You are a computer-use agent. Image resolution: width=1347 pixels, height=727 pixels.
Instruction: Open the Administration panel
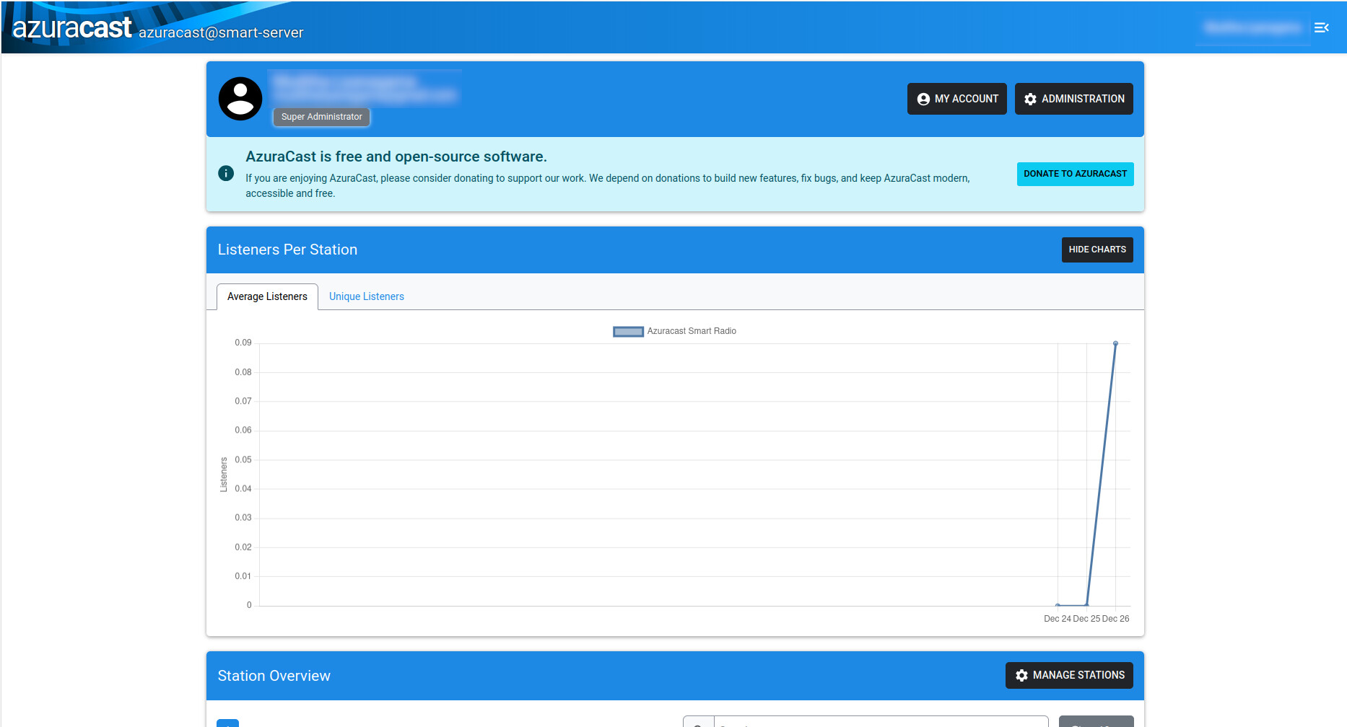1073,99
